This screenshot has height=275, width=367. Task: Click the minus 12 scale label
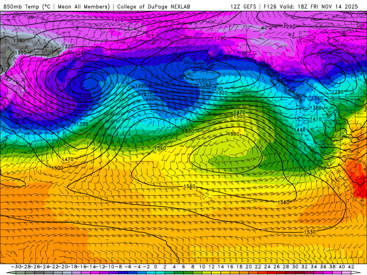click(100, 267)
